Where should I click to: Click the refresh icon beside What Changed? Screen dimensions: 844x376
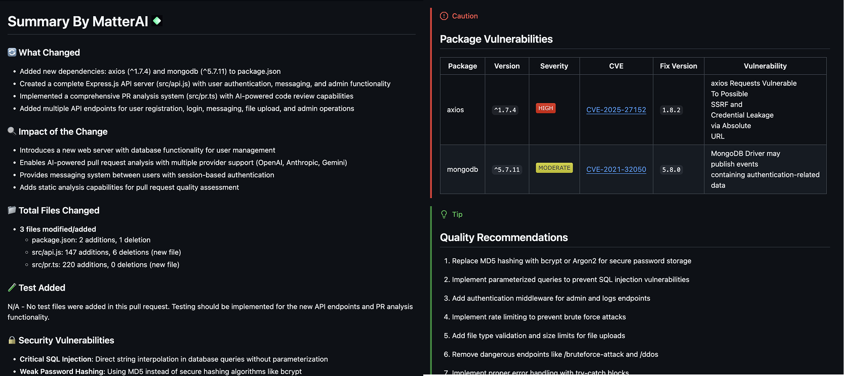click(x=12, y=52)
